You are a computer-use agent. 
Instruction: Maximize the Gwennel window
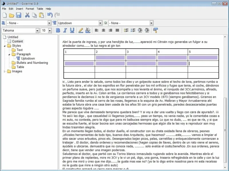pos(219,4)
